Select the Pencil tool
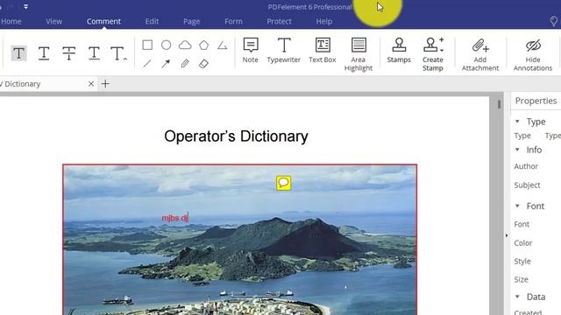 pos(185,64)
